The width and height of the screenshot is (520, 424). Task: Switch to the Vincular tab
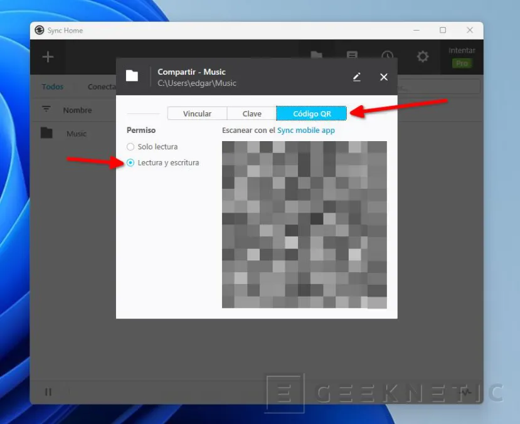197,114
